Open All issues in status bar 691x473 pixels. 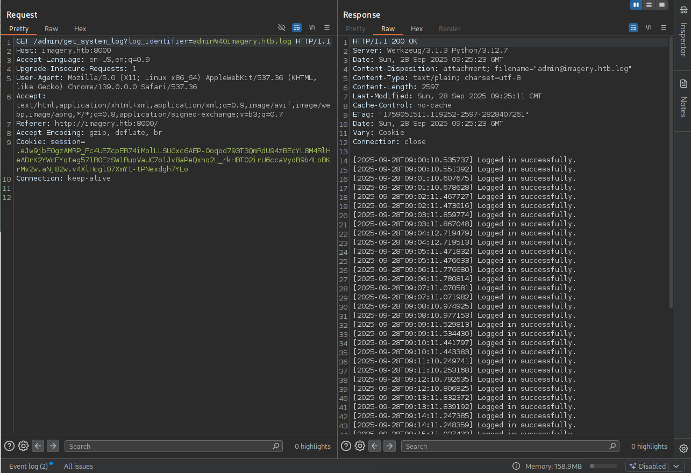click(79, 466)
